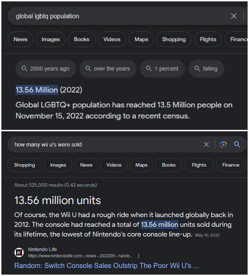The height and width of the screenshot is (276, 249).
Task: Select the '2000 years ago' suggestion chip
Action: coord(45,69)
